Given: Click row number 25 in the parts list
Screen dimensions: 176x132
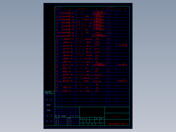Looking at the screenshot, I should (57, 90).
